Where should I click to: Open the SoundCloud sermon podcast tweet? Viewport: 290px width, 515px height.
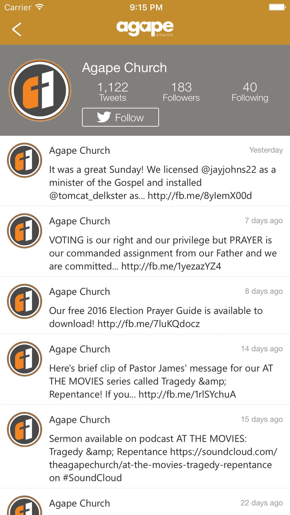pyautogui.click(x=162, y=458)
